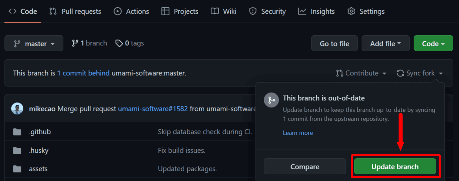Open the Actions tab
The height and width of the screenshot is (181, 459).
pos(132,11)
